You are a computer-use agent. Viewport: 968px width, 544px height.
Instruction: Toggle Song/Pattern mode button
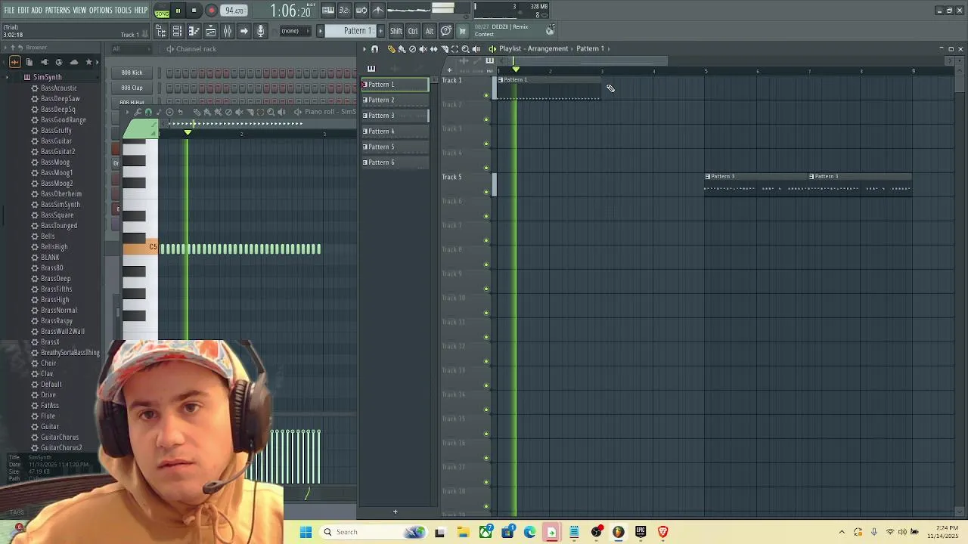163,11
